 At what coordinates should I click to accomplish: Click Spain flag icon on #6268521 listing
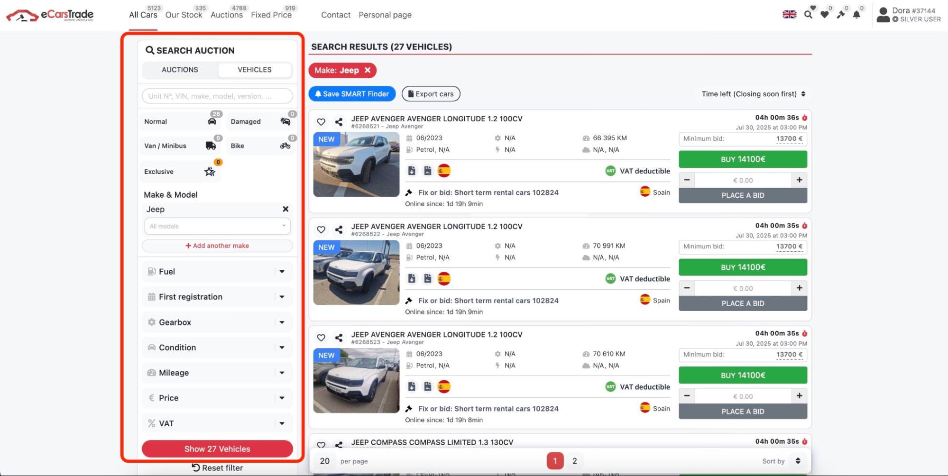click(444, 171)
